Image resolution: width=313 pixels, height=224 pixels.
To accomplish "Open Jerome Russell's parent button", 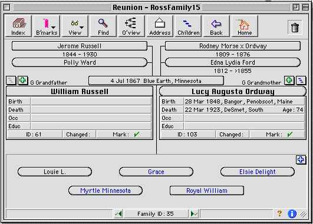I will [x=80, y=46].
